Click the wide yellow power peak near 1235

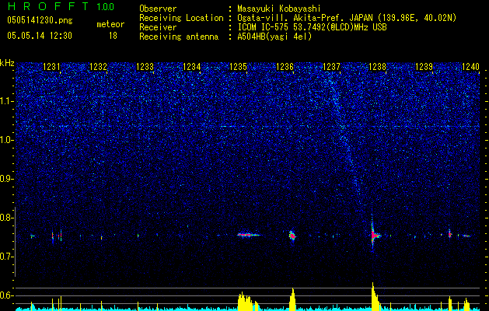click(248, 302)
